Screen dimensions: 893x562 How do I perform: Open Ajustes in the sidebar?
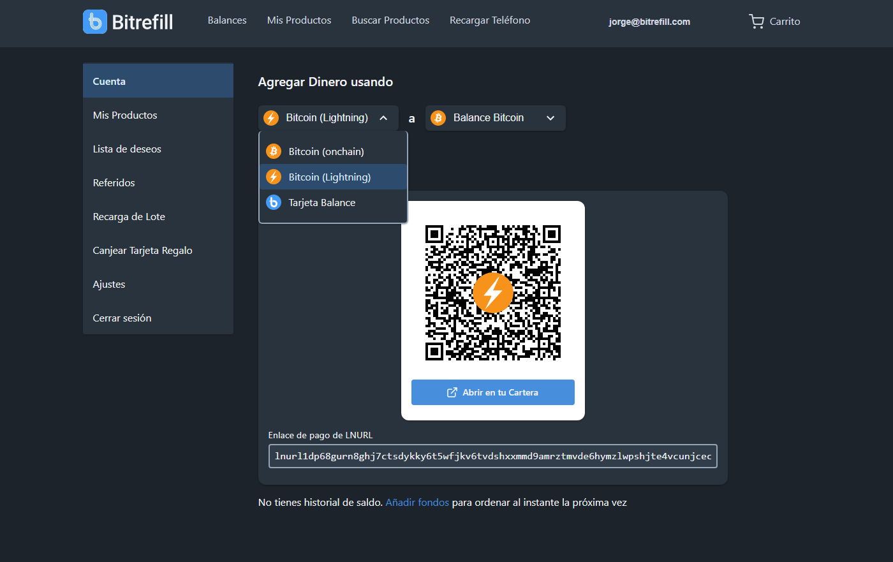(158, 284)
